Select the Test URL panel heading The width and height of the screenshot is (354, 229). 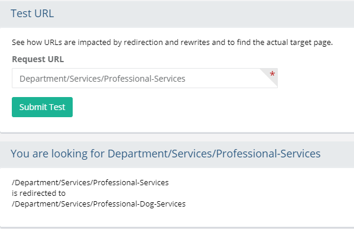(33, 14)
